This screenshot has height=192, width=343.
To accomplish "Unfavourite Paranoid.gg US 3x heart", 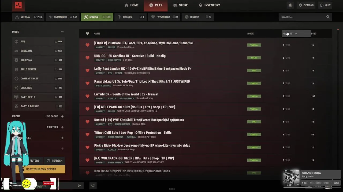I will pos(87,83).
